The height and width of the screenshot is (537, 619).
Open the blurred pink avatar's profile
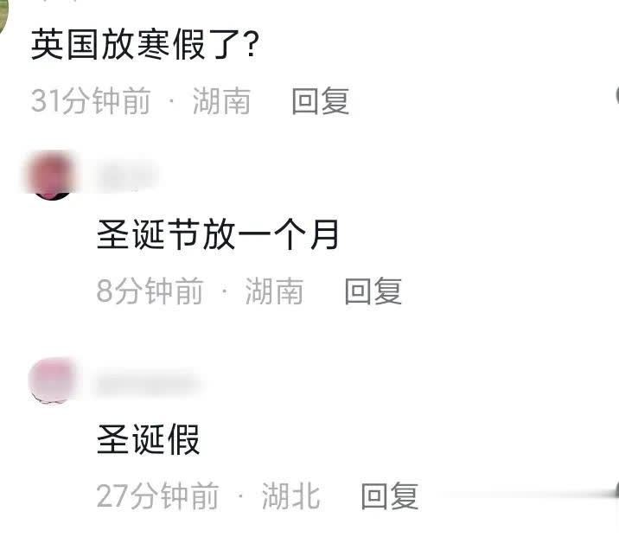[x=53, y=380]
